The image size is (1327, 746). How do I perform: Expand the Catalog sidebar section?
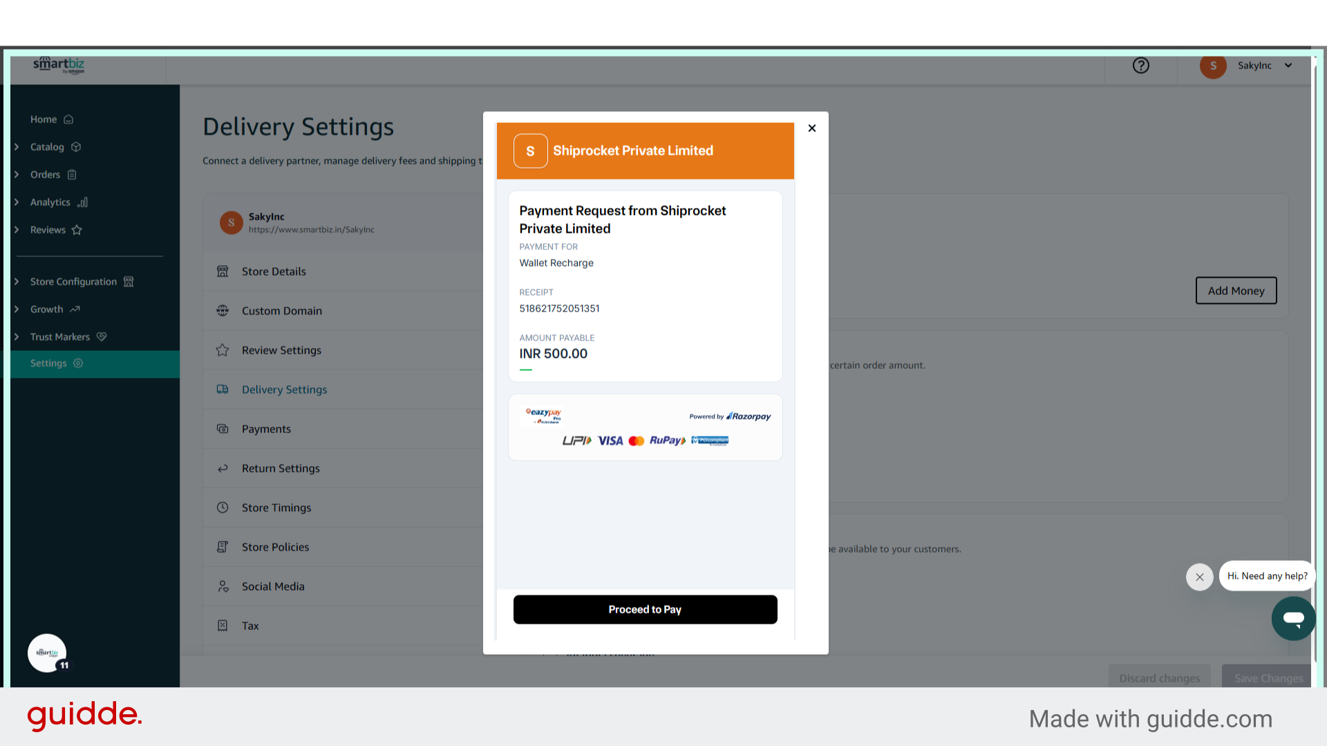coord(17,146)
